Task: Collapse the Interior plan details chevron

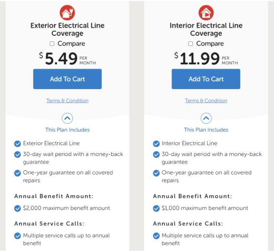Action: click(x=206, y=118)
